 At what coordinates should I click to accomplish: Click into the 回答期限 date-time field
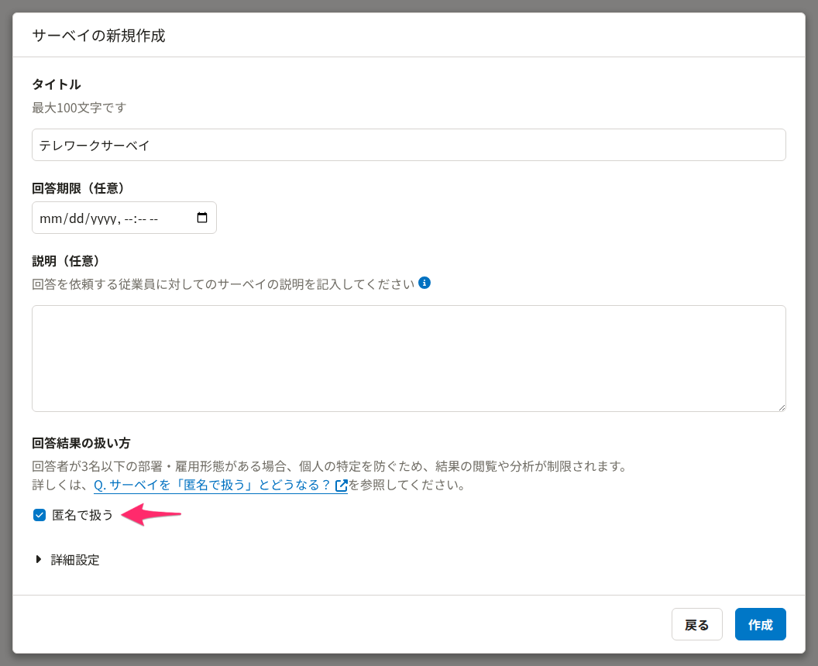pos(124,218)
